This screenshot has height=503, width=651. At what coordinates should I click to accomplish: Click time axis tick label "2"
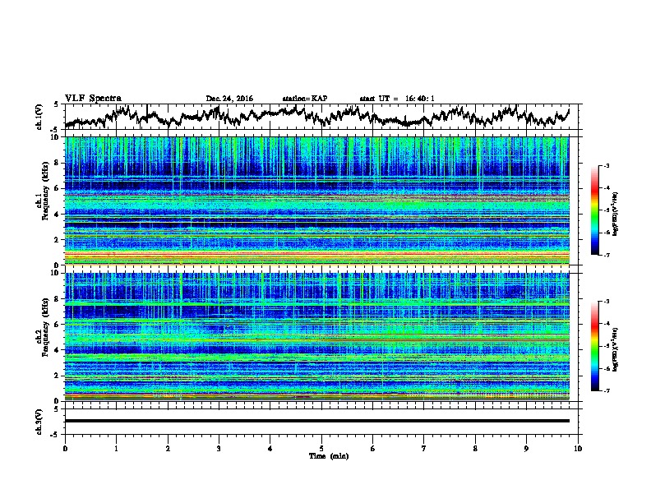168,449
